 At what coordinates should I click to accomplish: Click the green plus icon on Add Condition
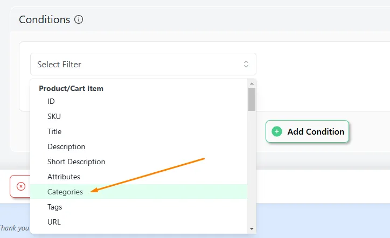pyautogui.click(x=276, y=131)
